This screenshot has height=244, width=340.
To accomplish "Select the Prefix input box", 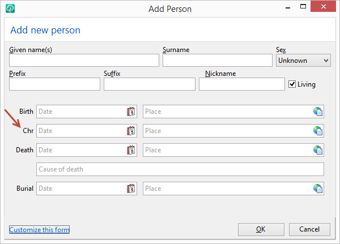I will 54,84.
